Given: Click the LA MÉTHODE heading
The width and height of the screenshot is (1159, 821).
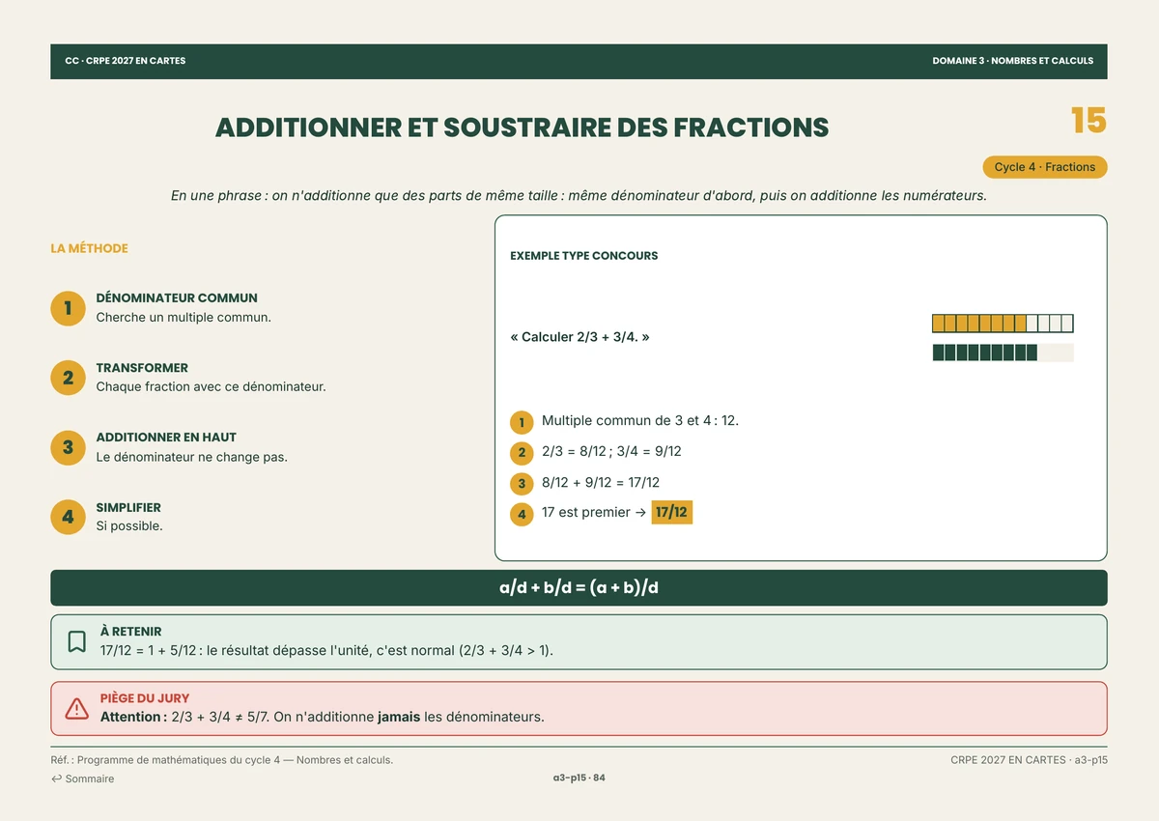Looking at the screenshot, I should pos(89,248).
